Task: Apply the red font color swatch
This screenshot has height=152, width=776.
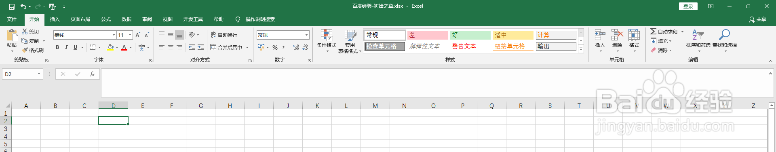Action: pos(124,47)
